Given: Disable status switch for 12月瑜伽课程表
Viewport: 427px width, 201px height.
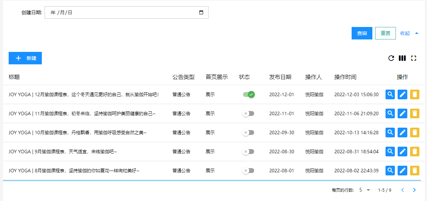Looking at the screenshot, I should 249,94.
